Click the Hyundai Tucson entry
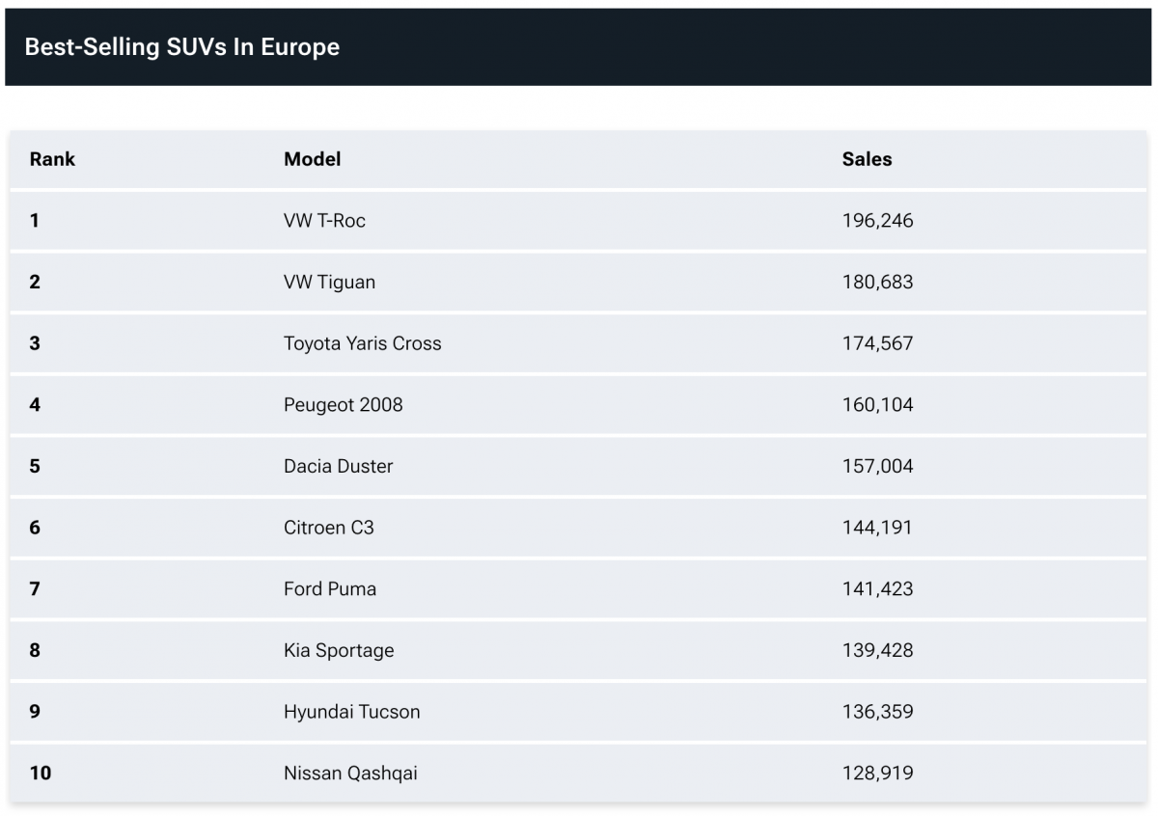 [x=351, y=712]
